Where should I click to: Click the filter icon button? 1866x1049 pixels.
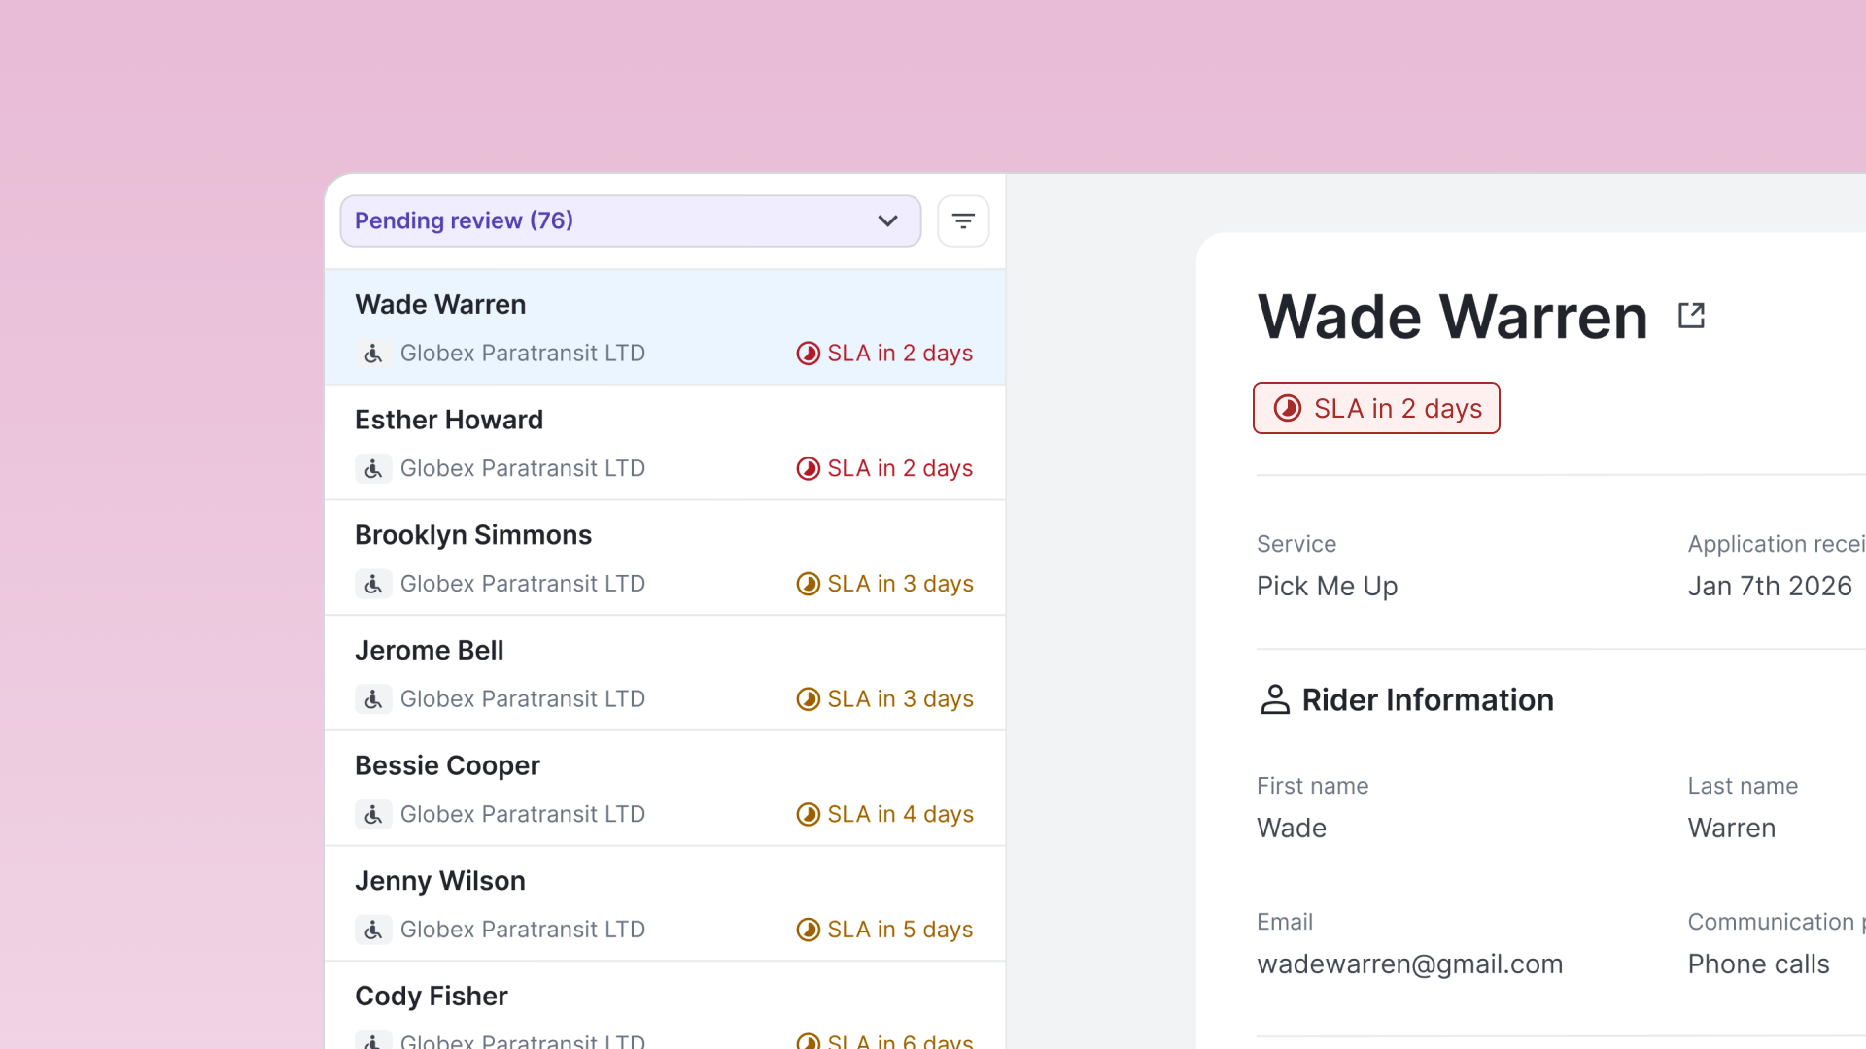pyautogui.click(x=962, y=221)
